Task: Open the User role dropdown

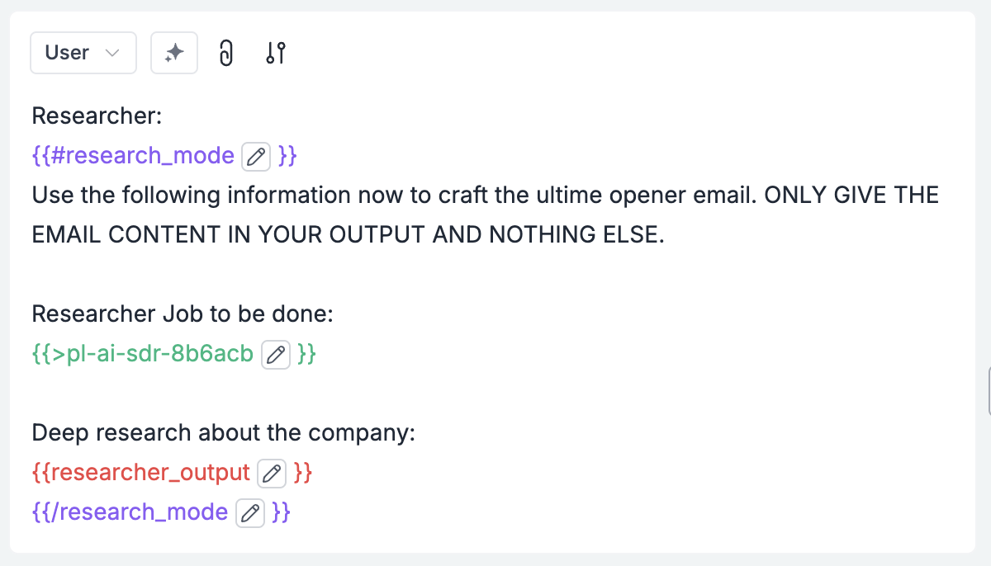Action: pos(83,53)
